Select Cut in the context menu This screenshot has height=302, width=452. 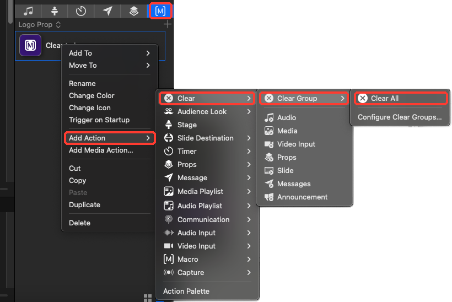pos(110,168)
